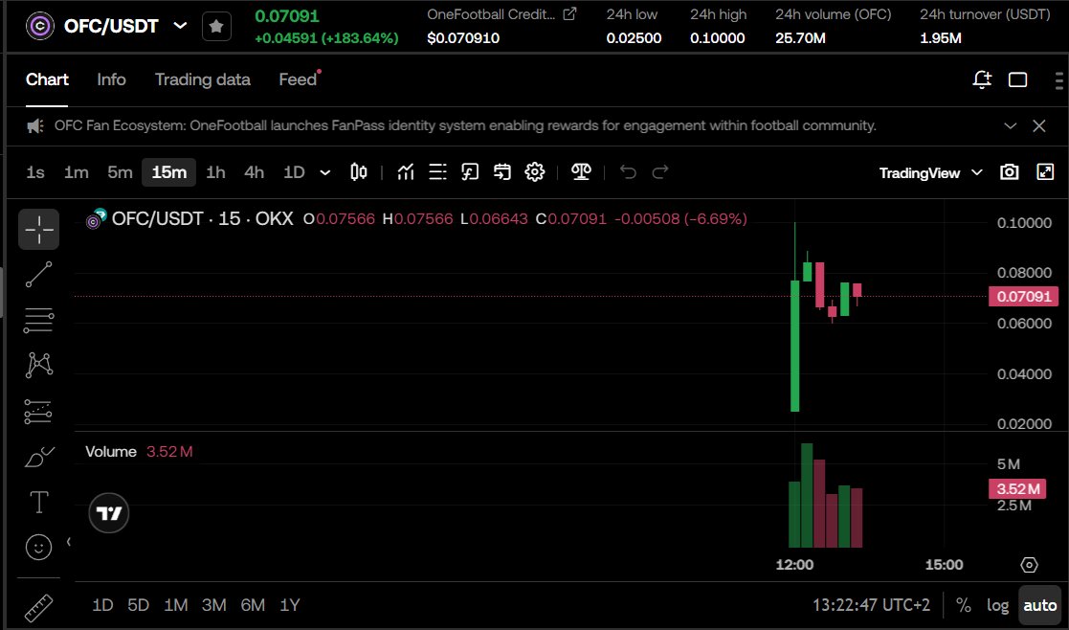The image size is (1069, 630).
Task: Select the XABCD pattern tool
Action: pyautogui.click(x=39, y=365)
